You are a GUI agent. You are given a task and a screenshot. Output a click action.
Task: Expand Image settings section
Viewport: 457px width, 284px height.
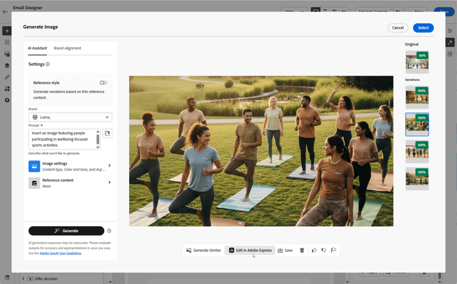click(x=70, y=166)
